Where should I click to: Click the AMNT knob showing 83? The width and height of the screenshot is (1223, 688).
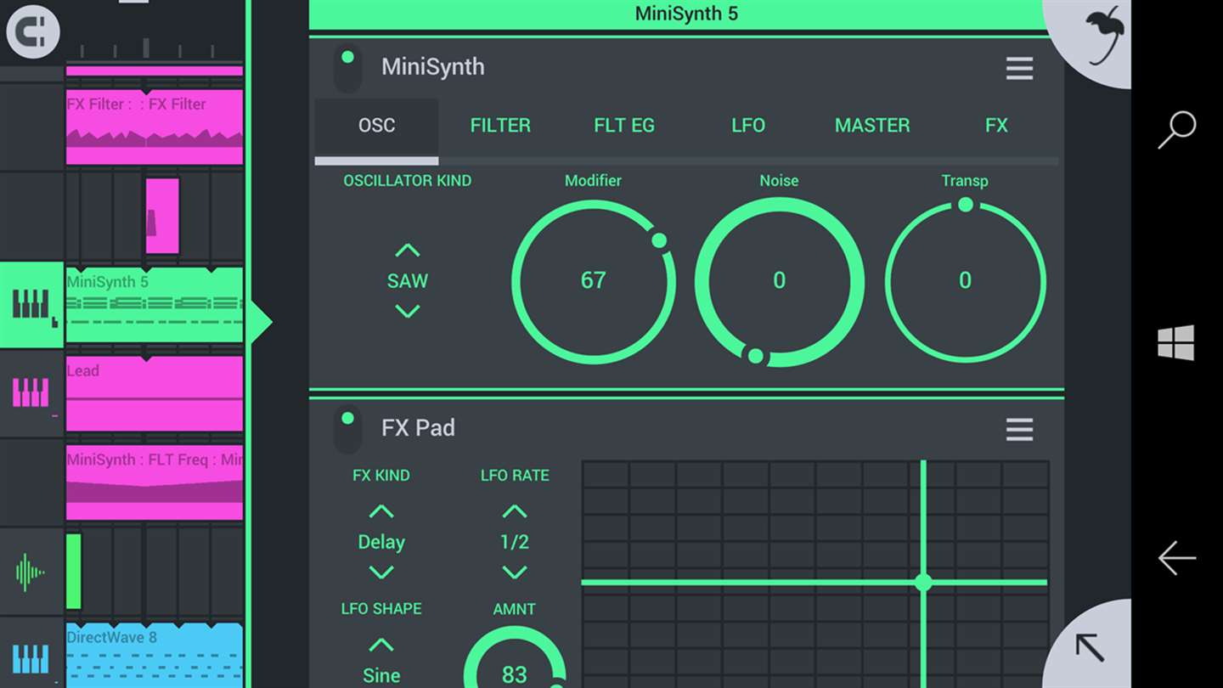click(515, 671)
